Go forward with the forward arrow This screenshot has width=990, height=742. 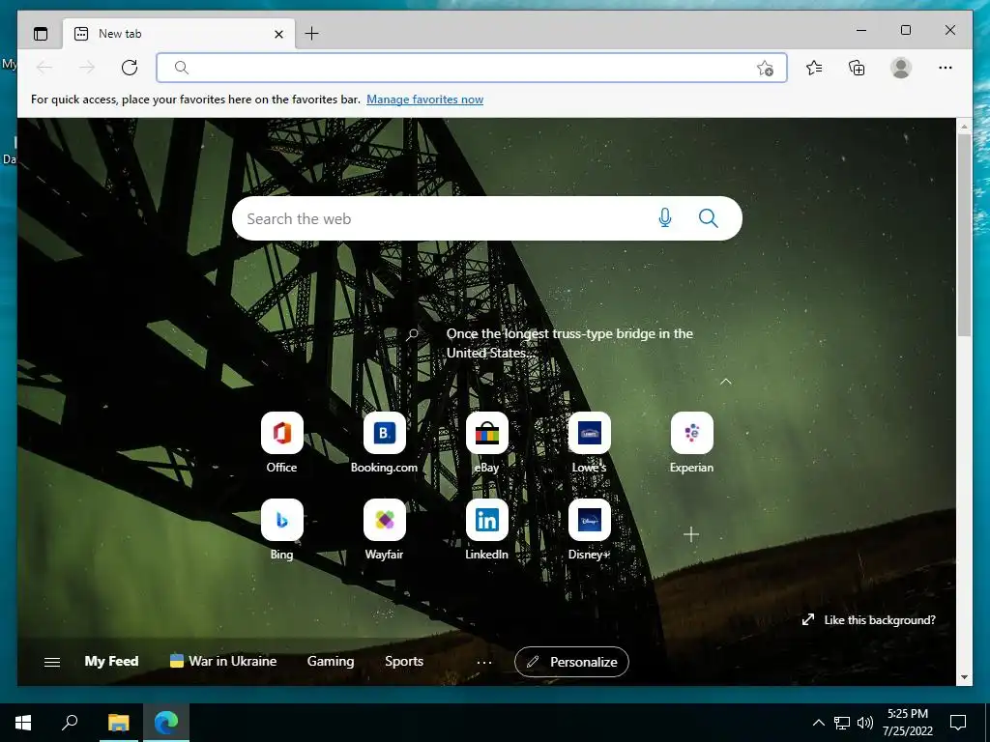click(87, 68)
